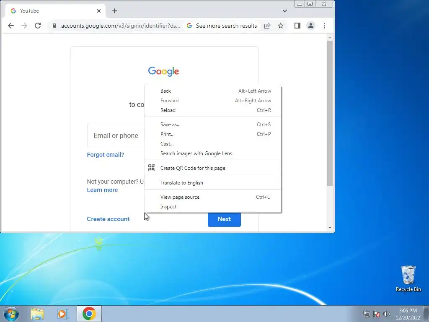Open a new tab with plus icon
Image resolution: width=429 pixels, height=322 pixels.
[115, 11]
